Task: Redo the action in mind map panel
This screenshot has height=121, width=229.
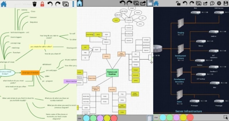Action: tap(58, 4)
